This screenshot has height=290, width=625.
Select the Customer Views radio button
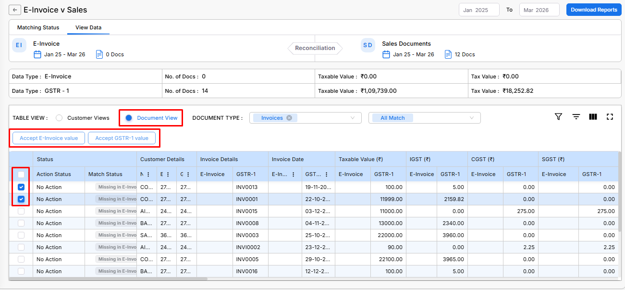coord(59,118)
